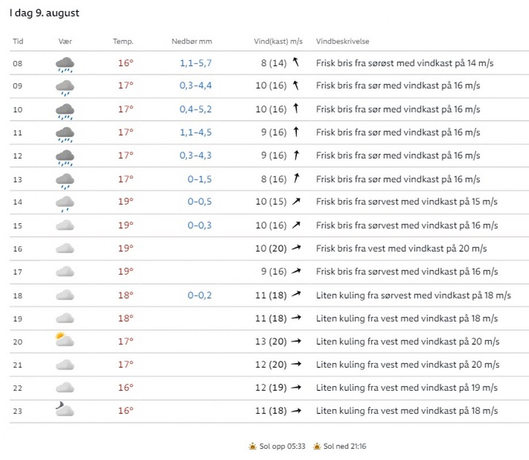This screenshot has height=460, width=529.
Task: Click the wind description for hour 18
Action: click(413, 296)
